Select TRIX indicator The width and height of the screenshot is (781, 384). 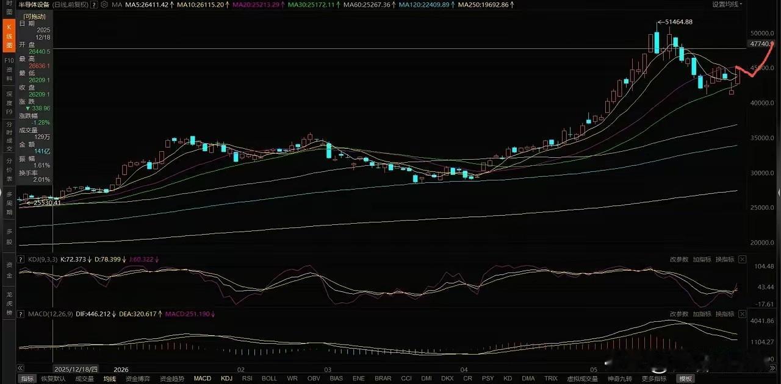(551, 379)
